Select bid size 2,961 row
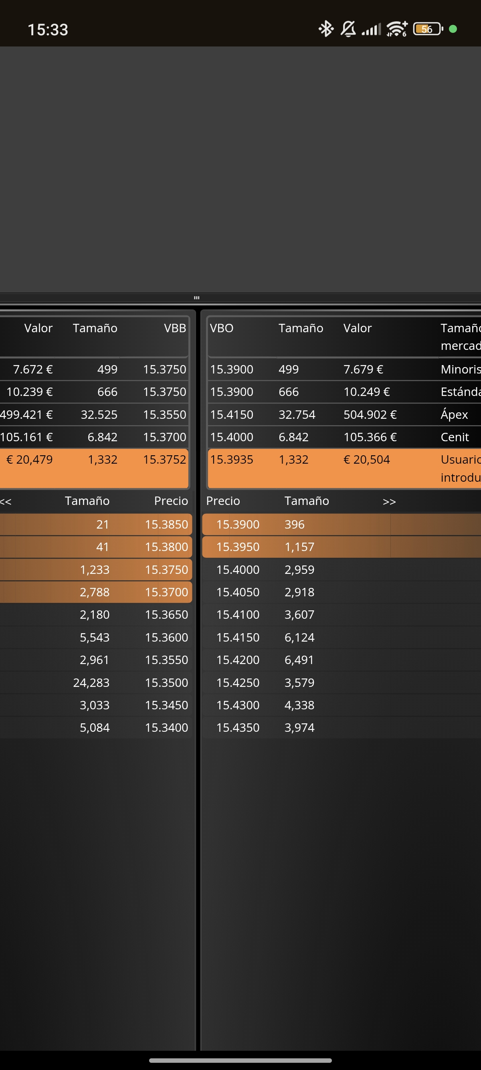This screenshot has width=481, height=1070. point(96,660)
